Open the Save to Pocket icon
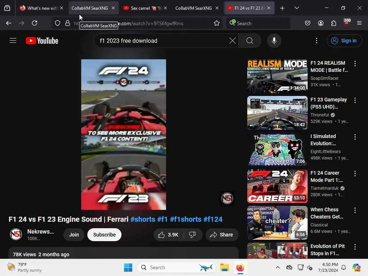The image size is (368, 276). (x=308, y=23)
